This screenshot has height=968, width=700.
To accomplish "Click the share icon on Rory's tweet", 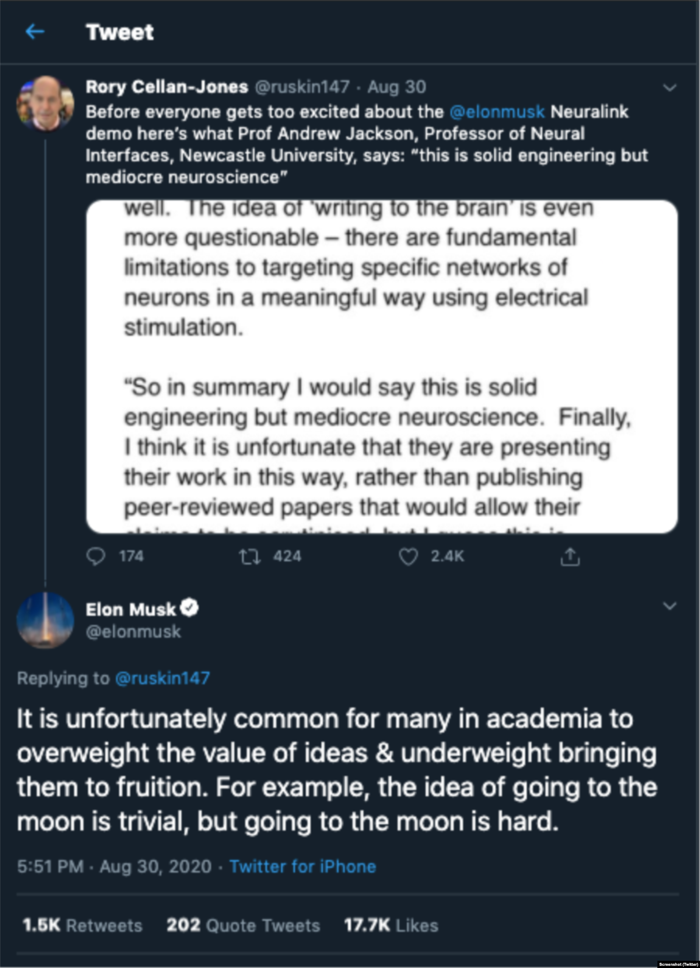I will (570, 557).
